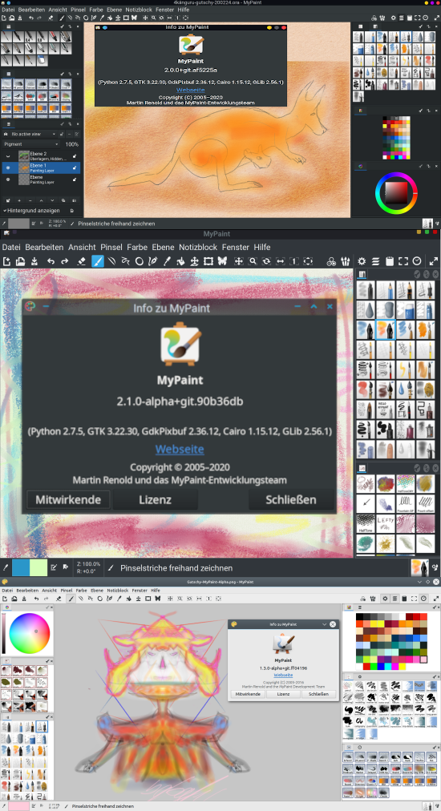Open 'Datei' menu in 2.1.0-alpha window
Screen dimensions: 441x811
point(11,248)
